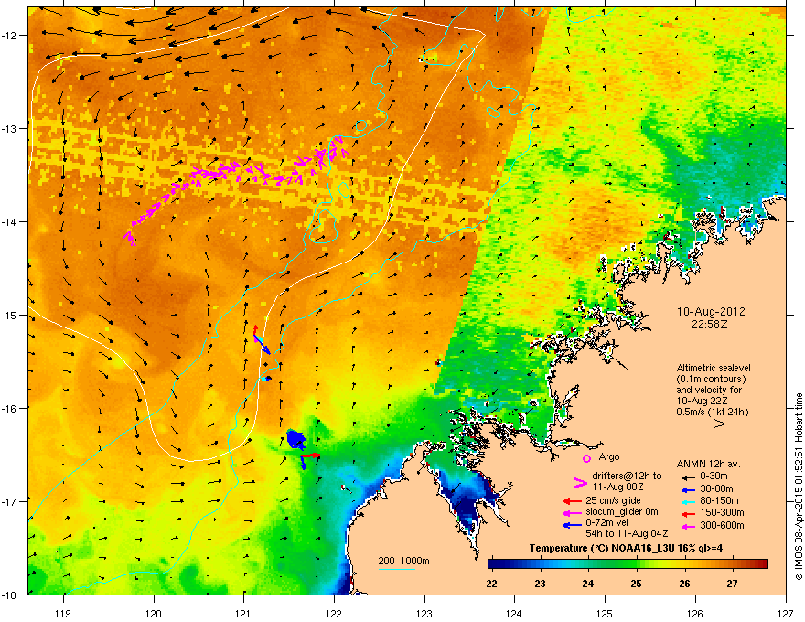Select the '22:58Z' time label
The width and height of the screenshot is (805, 622).
(710, 325)
